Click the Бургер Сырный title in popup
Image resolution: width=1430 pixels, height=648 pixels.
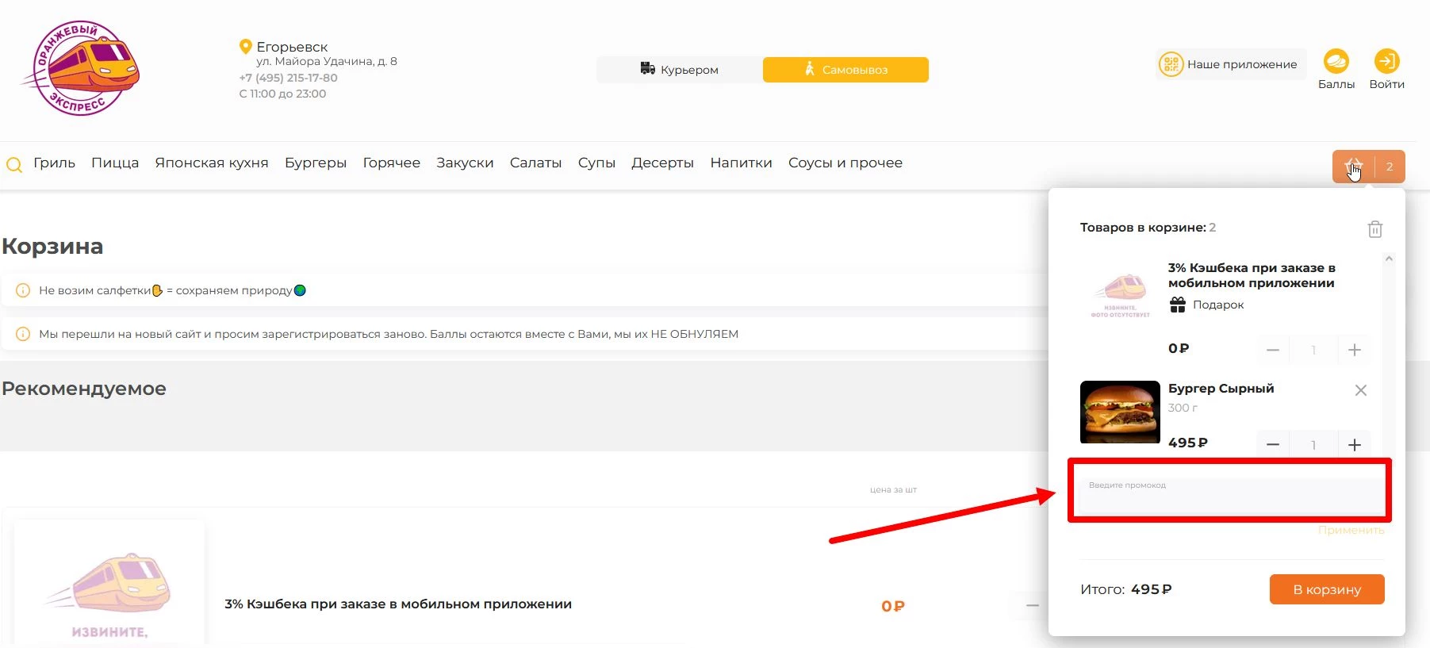coord(1221,388)
